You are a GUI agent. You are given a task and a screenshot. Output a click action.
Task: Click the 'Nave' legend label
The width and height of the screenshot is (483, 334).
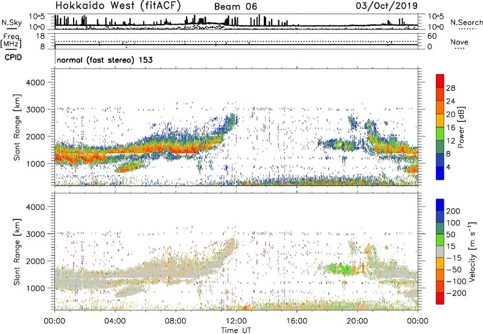pos(459,42)
